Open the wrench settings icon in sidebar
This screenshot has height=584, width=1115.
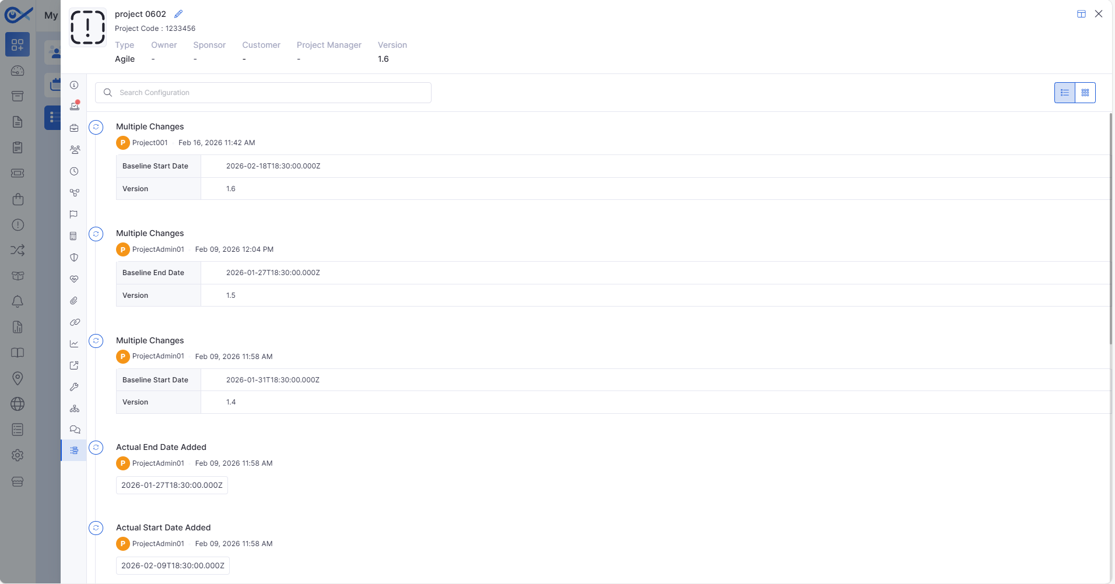74,387
